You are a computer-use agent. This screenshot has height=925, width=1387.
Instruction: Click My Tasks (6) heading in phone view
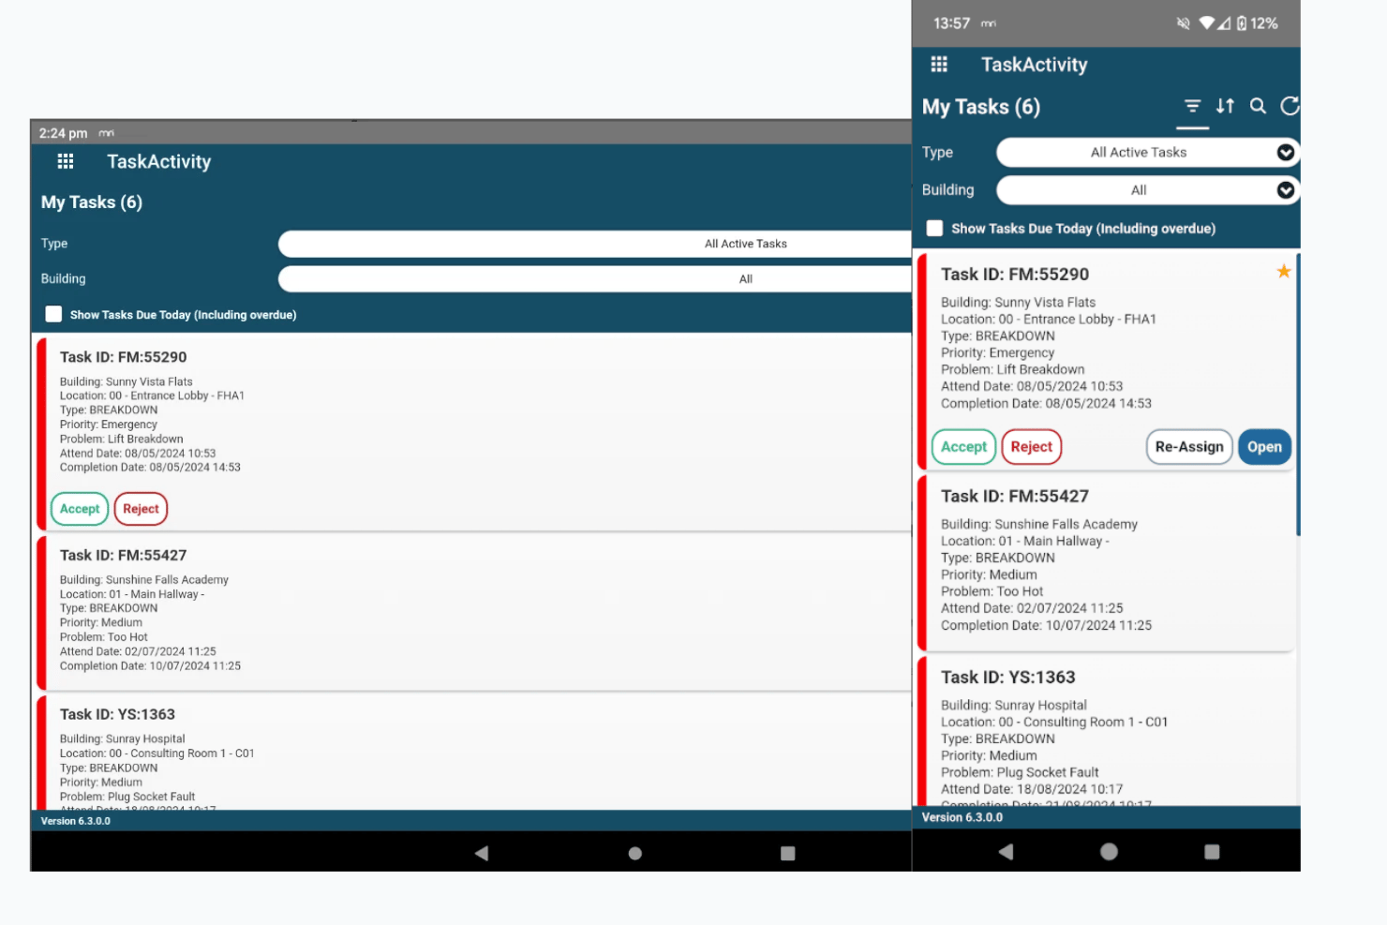pyautogui.click(x=981, y=107)
